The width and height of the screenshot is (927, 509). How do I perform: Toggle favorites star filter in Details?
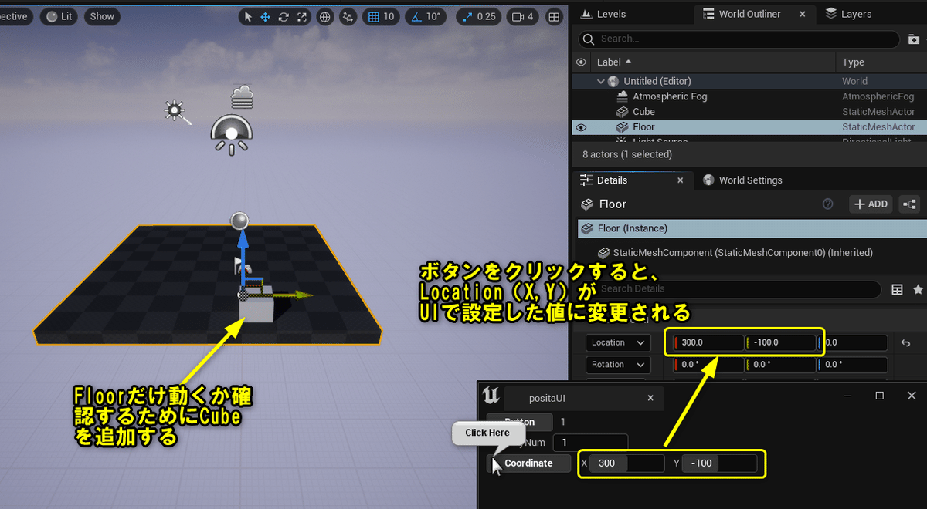click(x=918, y=289)
